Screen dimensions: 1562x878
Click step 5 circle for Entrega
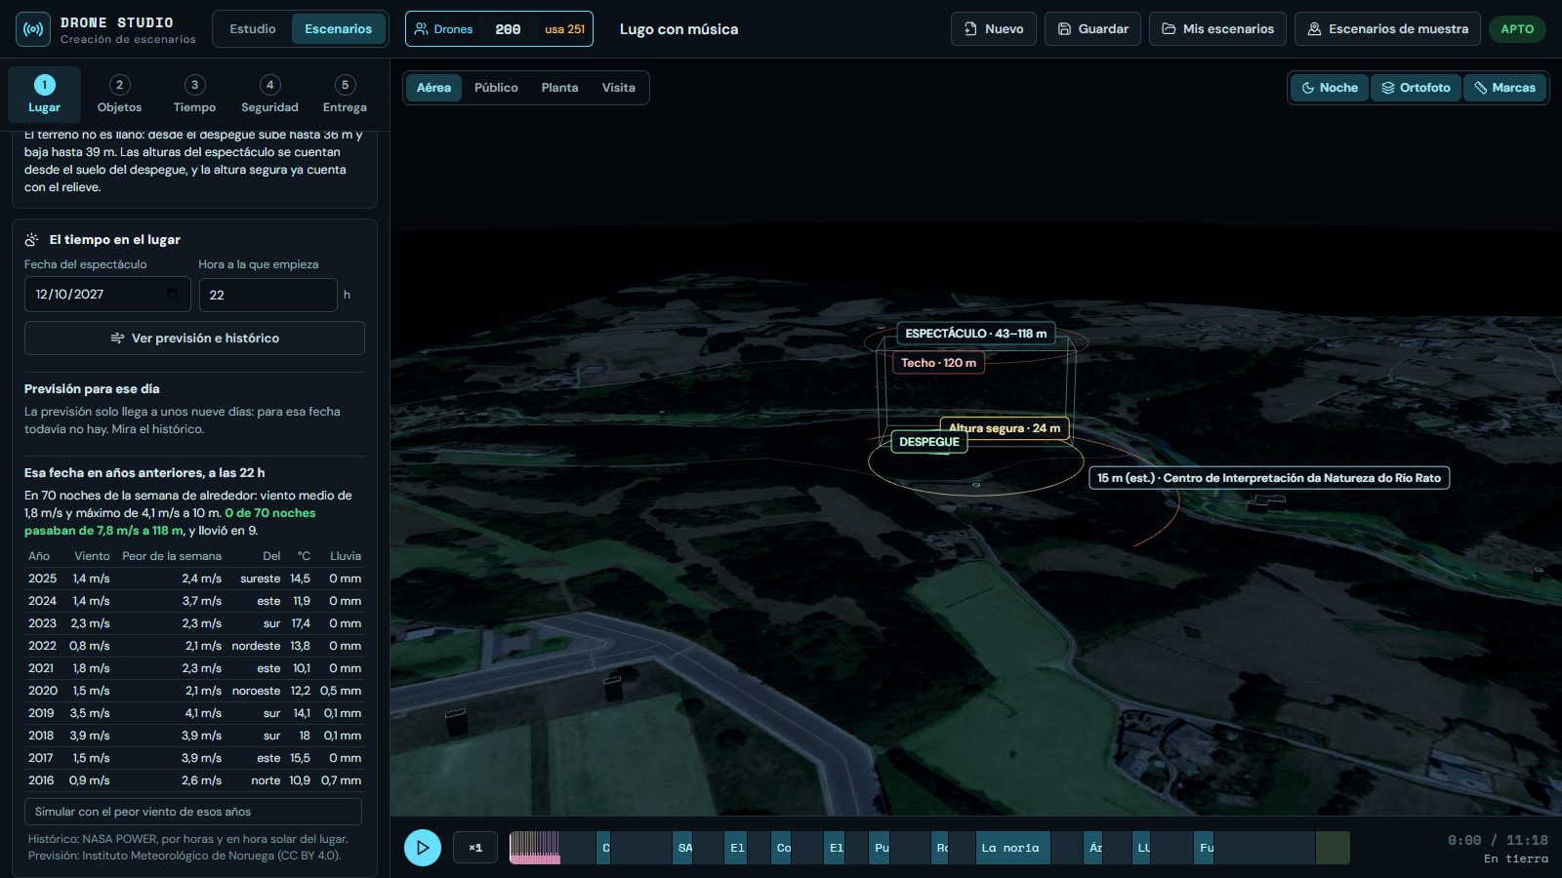345,85
